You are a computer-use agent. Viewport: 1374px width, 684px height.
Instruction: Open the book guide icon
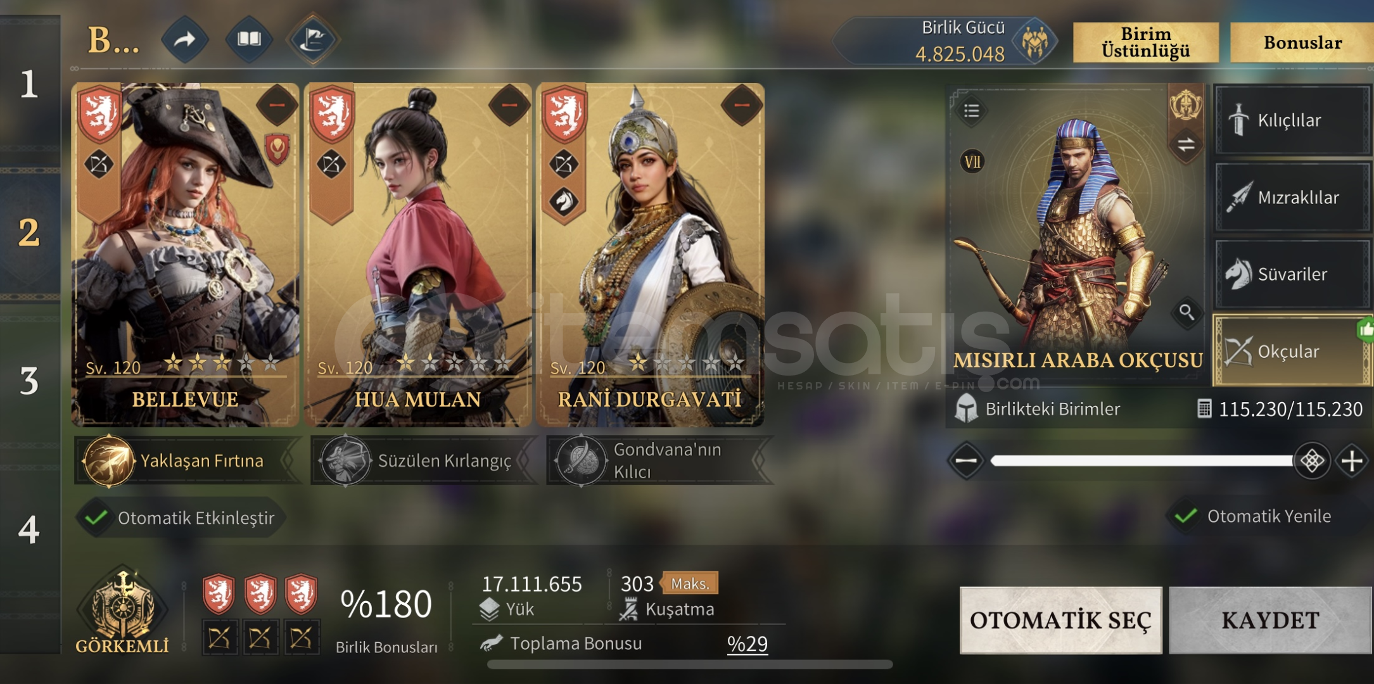[x=249, y=39]
